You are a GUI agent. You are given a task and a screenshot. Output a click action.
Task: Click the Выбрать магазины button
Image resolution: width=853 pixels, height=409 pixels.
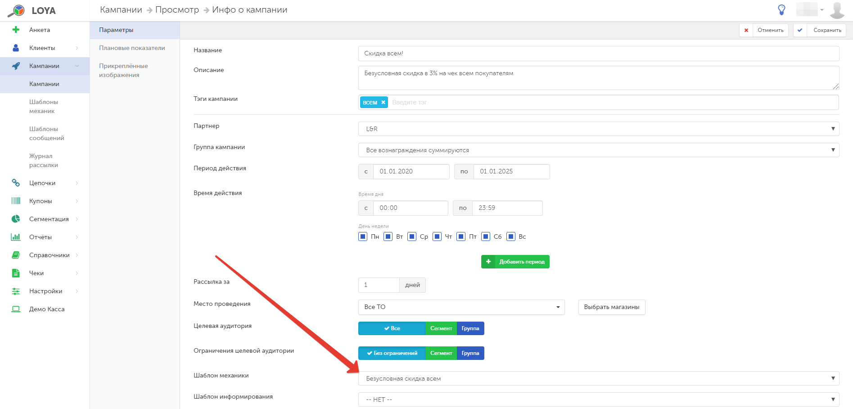(612, 307)
